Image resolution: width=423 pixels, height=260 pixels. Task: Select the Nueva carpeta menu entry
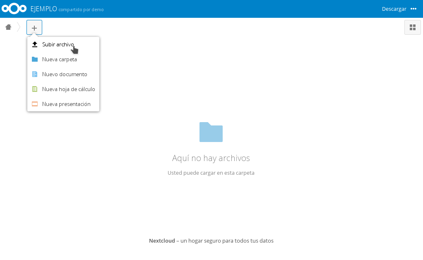pyautogui.click(x=63, y=59)
